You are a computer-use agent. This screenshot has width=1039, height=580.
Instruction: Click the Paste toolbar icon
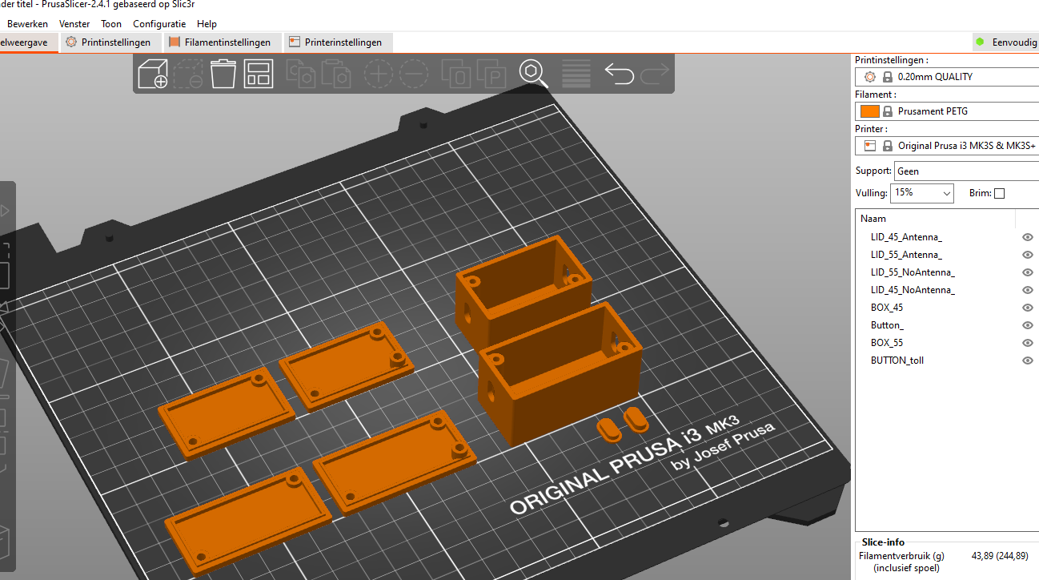coord(337,74)
